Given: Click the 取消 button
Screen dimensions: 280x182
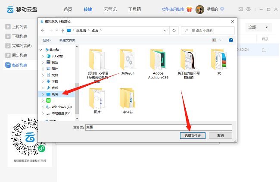Looking at the screenshot, I should (220, 135).
